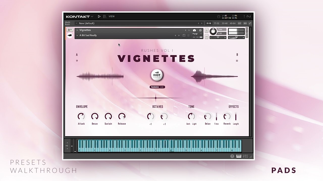Go to previous multi with left arrow

[x=198, y=23]
